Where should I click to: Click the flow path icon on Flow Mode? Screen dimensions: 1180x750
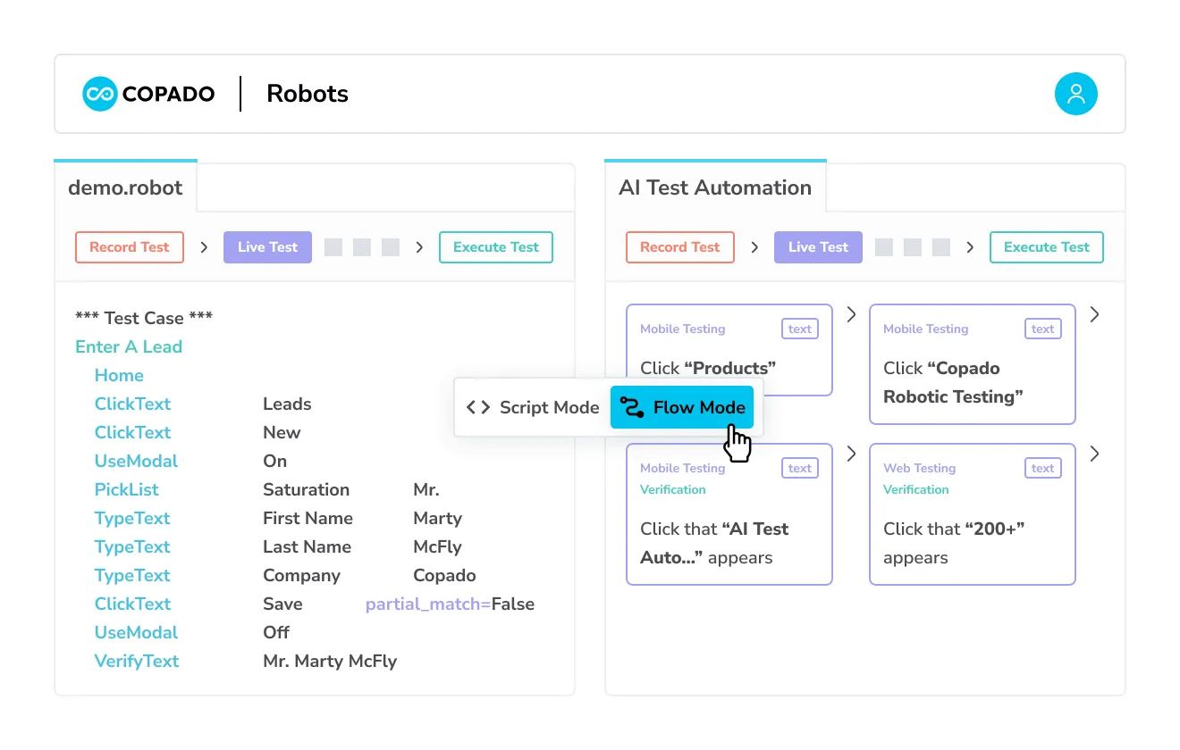tap(631, 407)
